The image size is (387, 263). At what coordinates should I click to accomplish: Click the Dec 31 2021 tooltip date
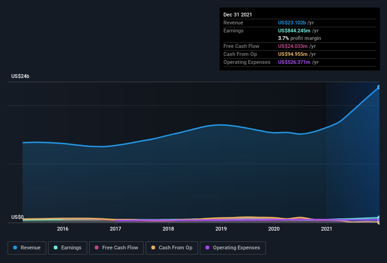[x=238, y=15]
